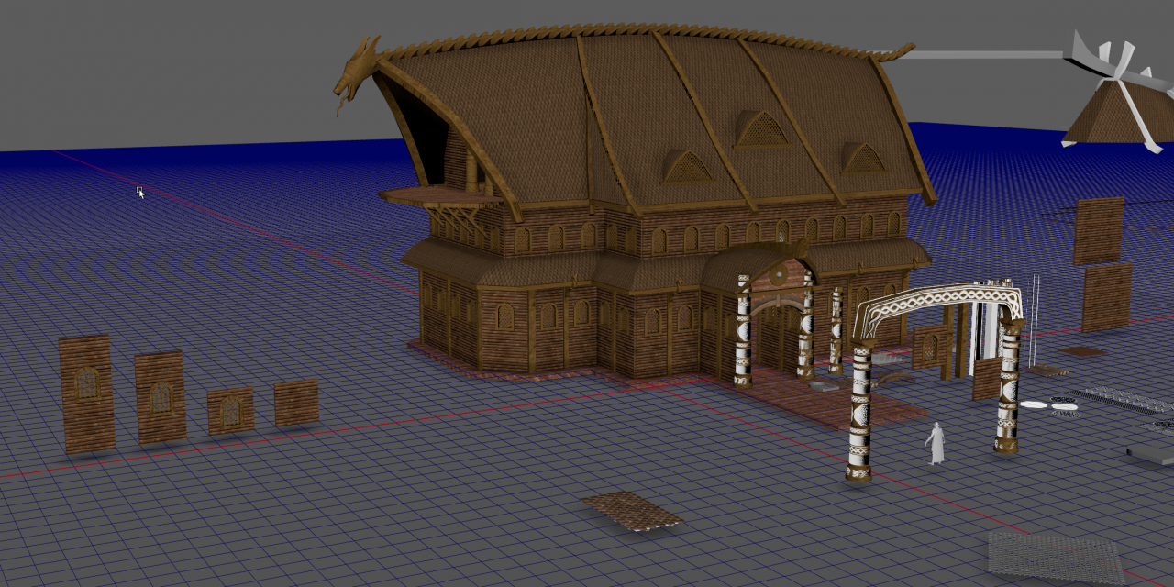Select the leftmost tall wall panel with window
1174x587 pixels.
[87, 393]
